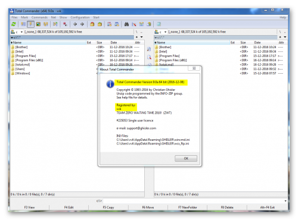Click the Back arrow in toolbar
This screenshot has height=220, width=298.
(x=75, y=24)
